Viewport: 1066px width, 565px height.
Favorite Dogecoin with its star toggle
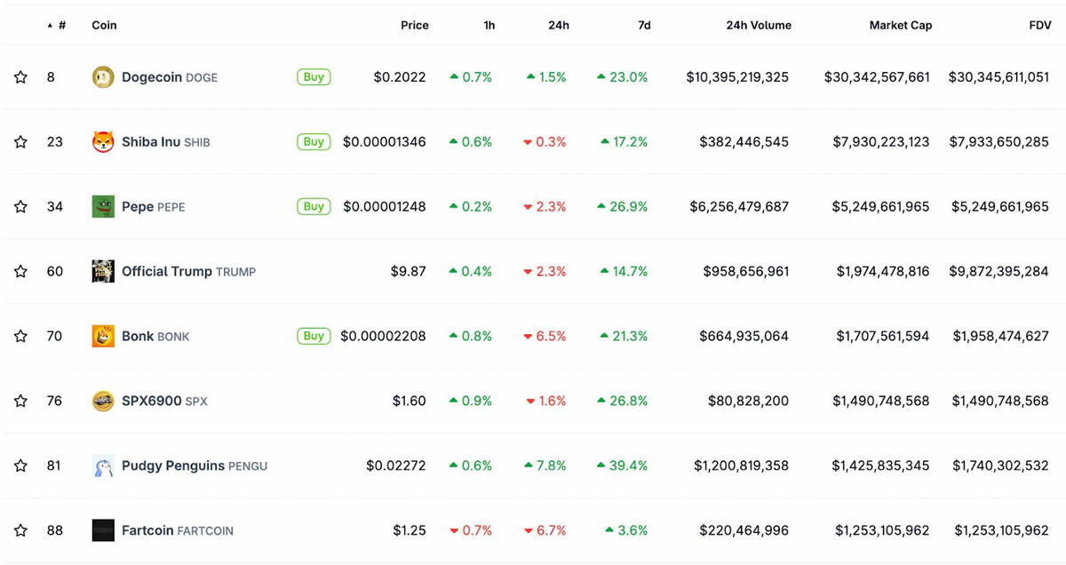pos(20,77)
